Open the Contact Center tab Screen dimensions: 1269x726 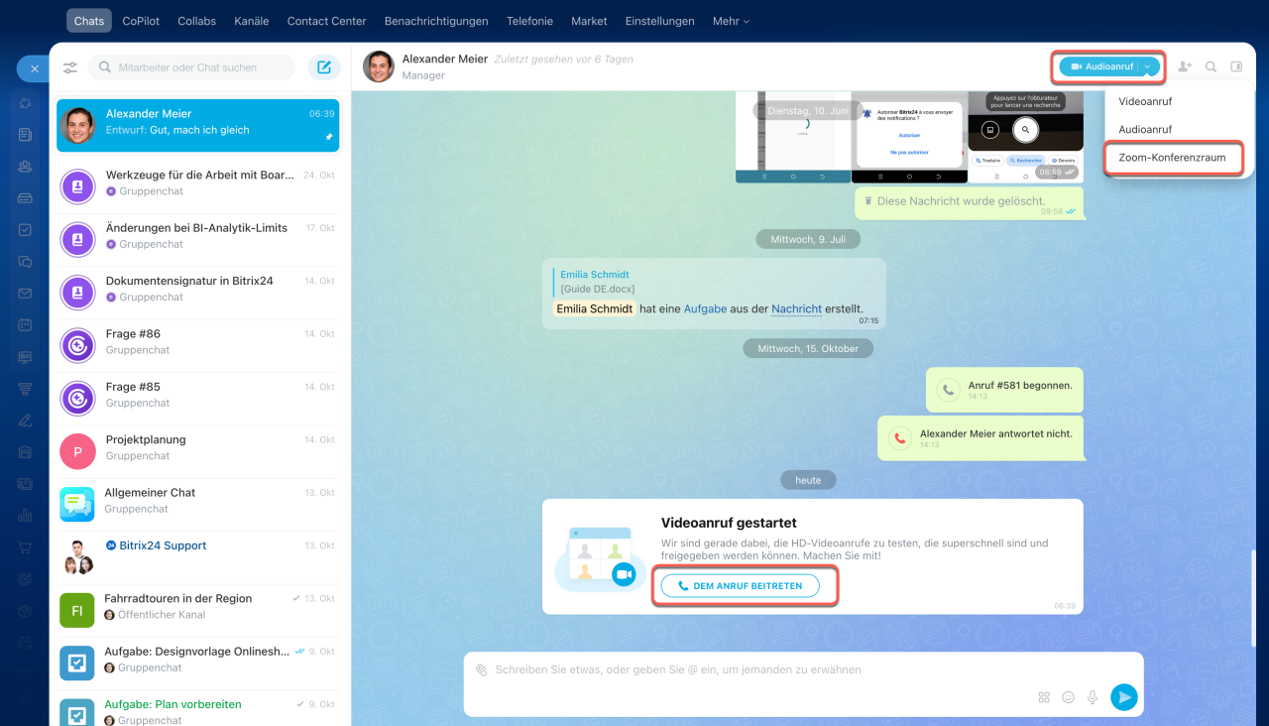(326, 21)
